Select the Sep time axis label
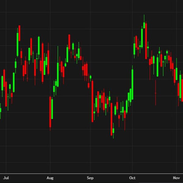This screenshot has width=183, height=183. tap(90, 178)
